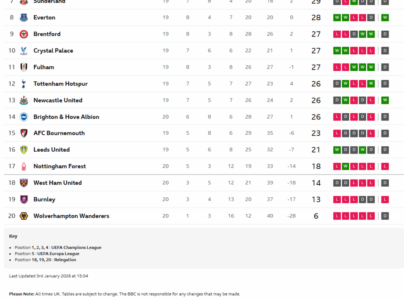Click the Crystal Palace club crest
Screen dimensions: 404x299
(24, 50)
